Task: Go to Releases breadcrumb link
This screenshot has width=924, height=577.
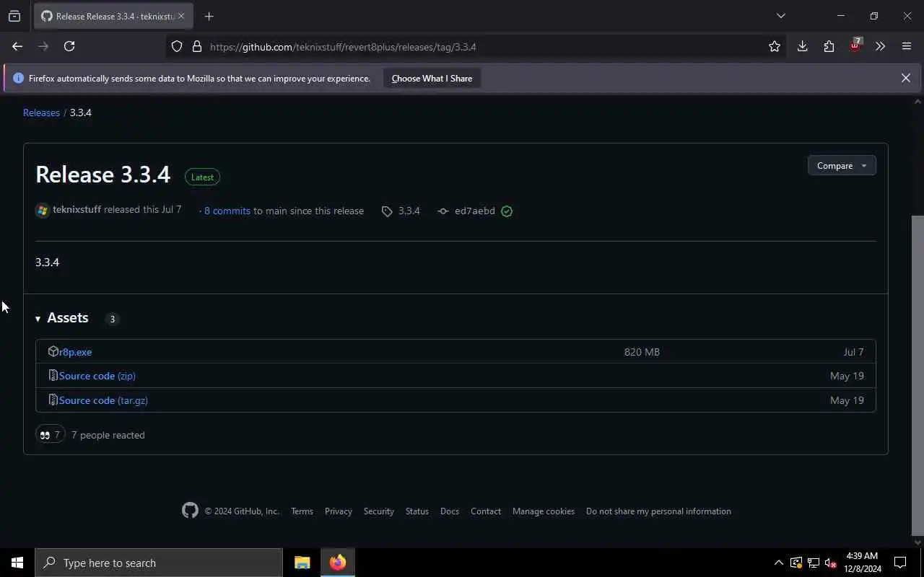Action: [41, 113]
